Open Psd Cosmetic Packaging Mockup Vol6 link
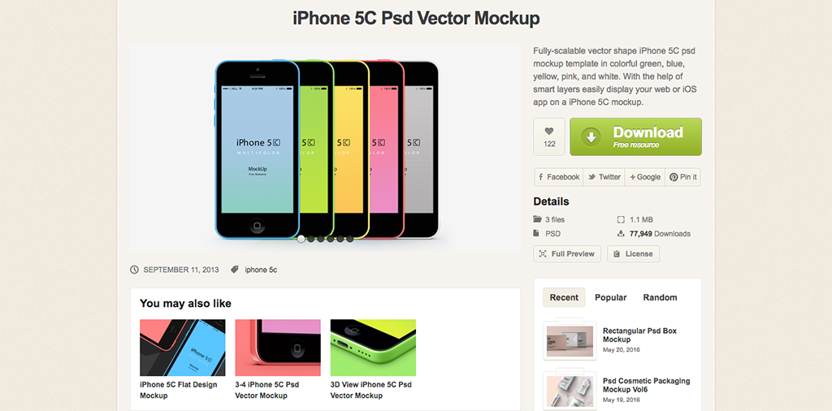 point(646,385)
